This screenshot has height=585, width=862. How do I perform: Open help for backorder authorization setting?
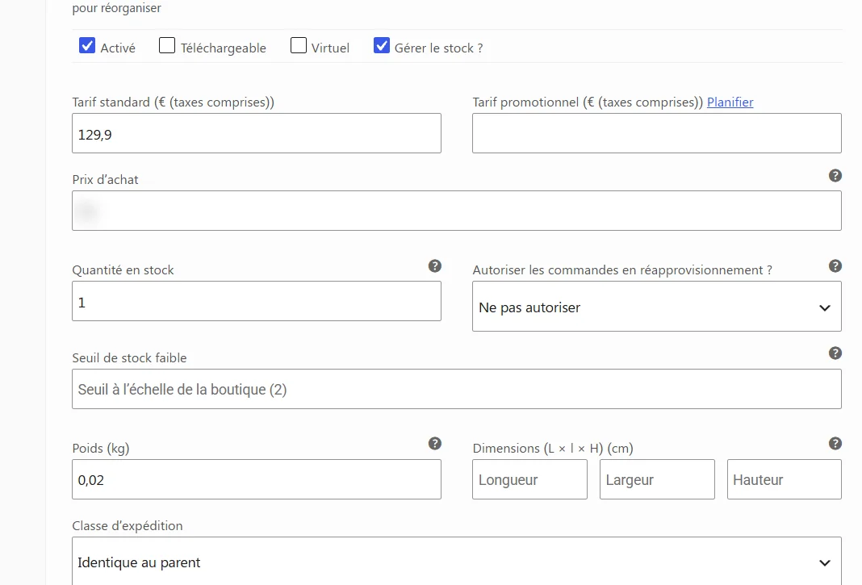click(835, 266)
